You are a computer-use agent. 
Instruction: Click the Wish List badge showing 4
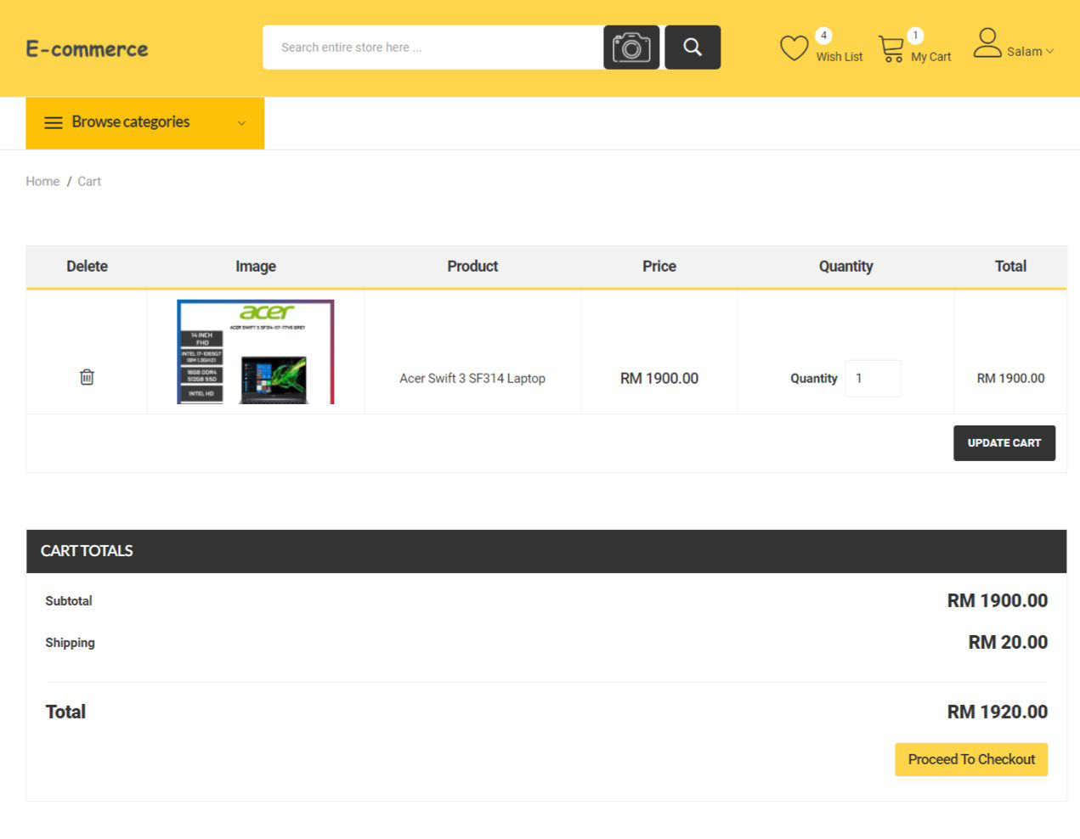[x=823, y=36]
